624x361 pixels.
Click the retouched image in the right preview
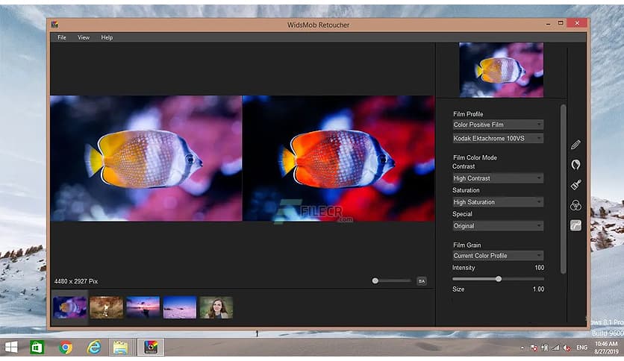(339, 158)
